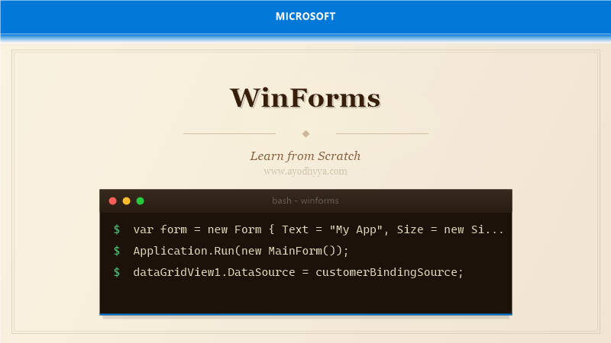Click the yellow minimize dot in terminal
Viewport: 611px width, 343px height.
click(126, 201)
